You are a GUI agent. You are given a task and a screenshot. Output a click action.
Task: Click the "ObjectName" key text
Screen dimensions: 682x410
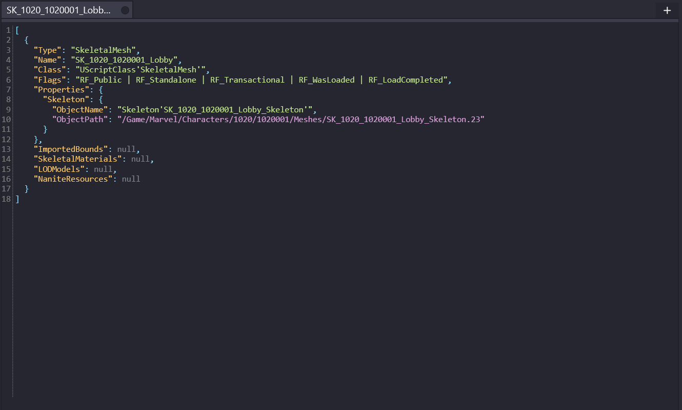(x=81, y=109)
